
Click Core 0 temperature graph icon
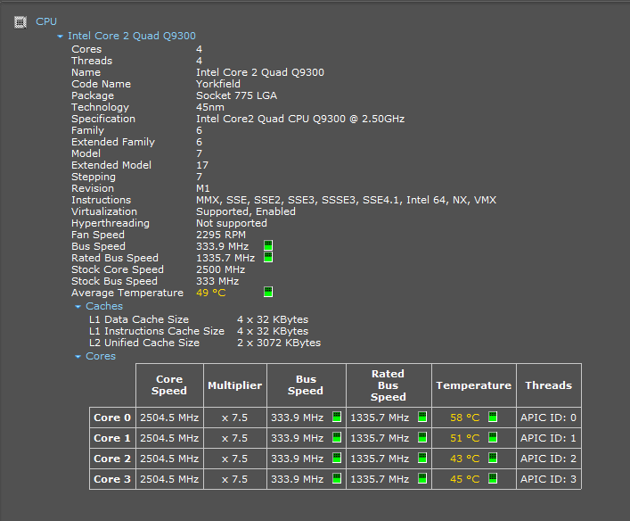coord(493,417)
